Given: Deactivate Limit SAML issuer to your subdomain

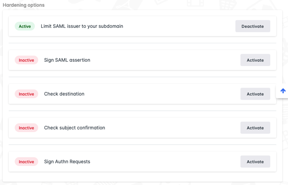Looking at the screenshot, I should pyautogui.click(x=253, y=26).
